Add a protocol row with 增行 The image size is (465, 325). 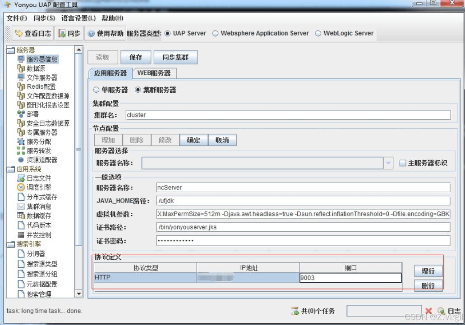click(x=428, y=271)
